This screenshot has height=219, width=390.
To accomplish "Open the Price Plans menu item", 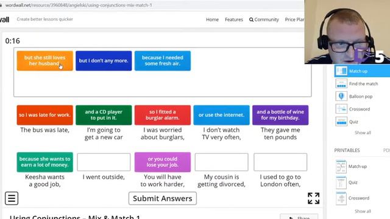I will point(294,19).
